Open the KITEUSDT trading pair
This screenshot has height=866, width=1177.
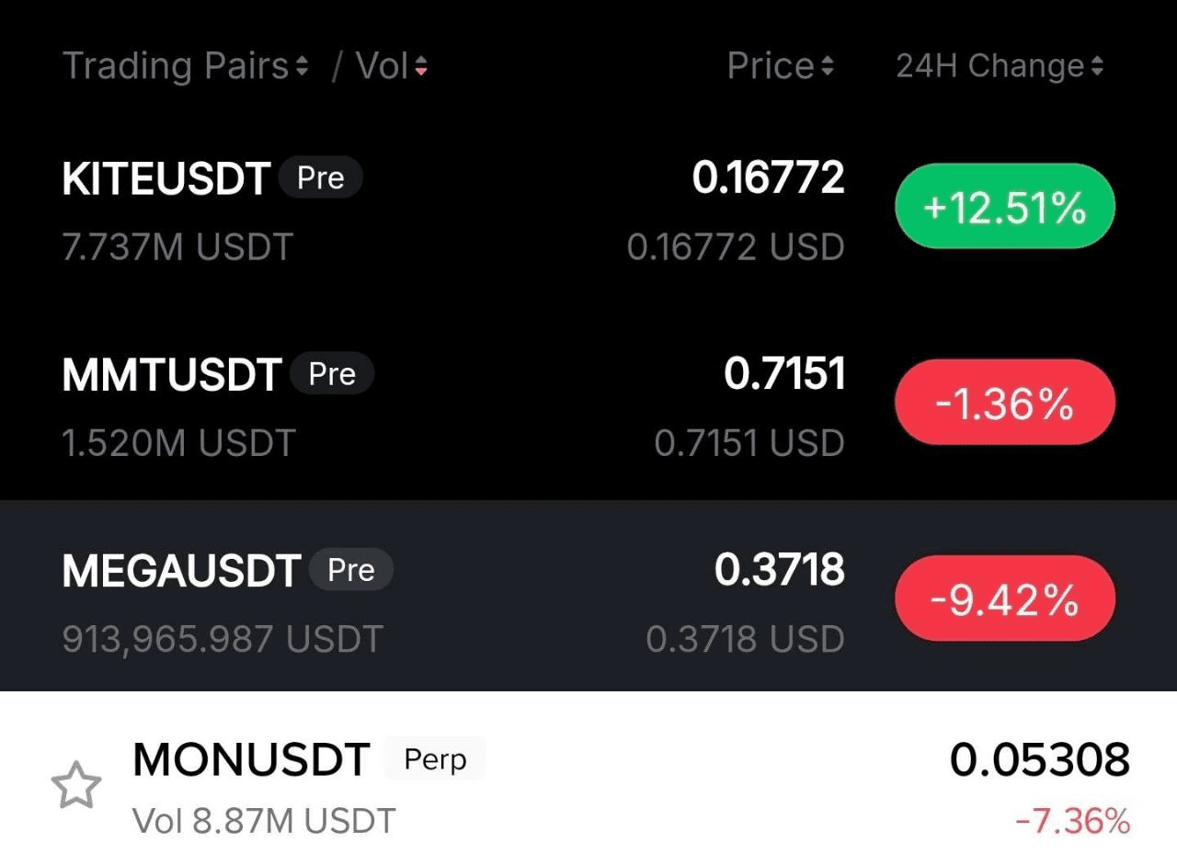click(166, 178)
